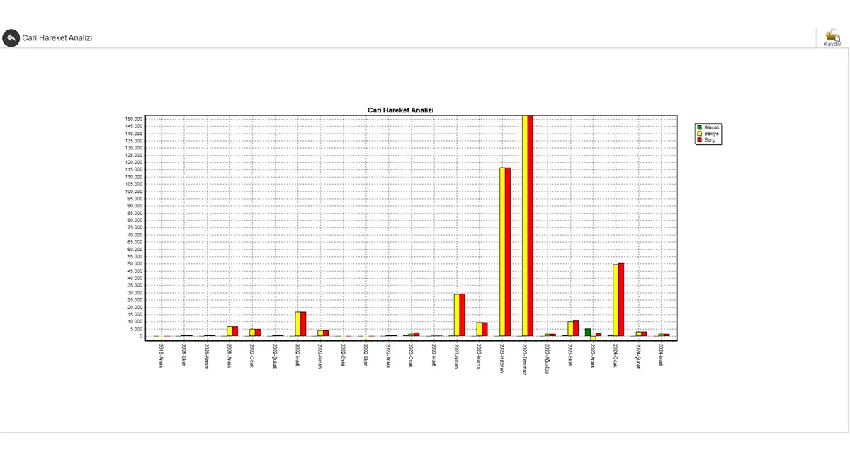Select the yellow 2022-Mart Bakiye bar
This screenshot has height=462, width=850.
click(298, 323)
